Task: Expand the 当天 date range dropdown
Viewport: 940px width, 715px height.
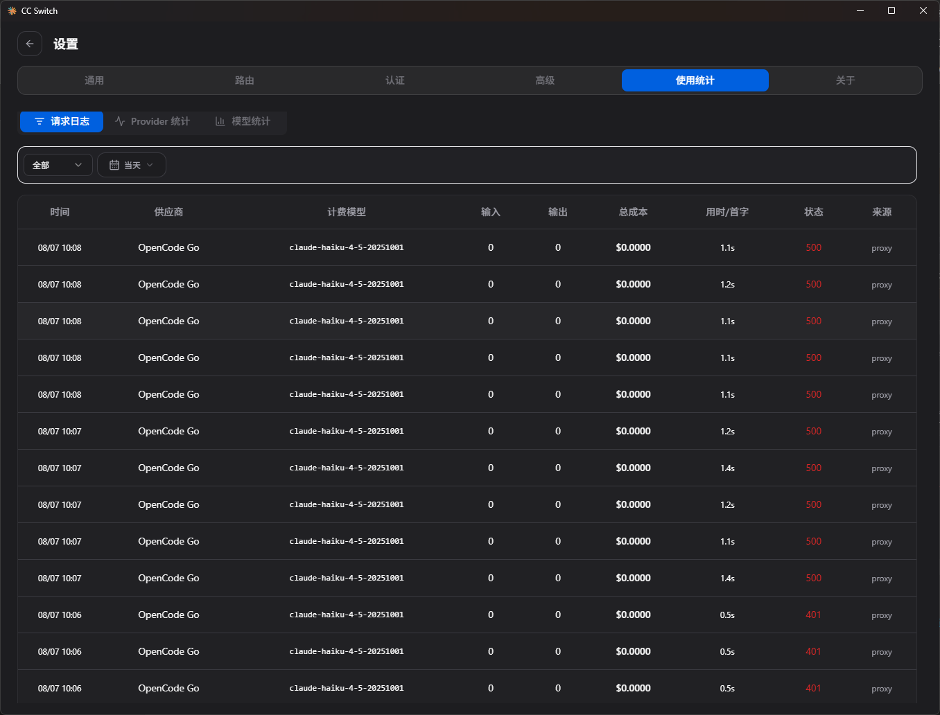Action: [132, 165]
